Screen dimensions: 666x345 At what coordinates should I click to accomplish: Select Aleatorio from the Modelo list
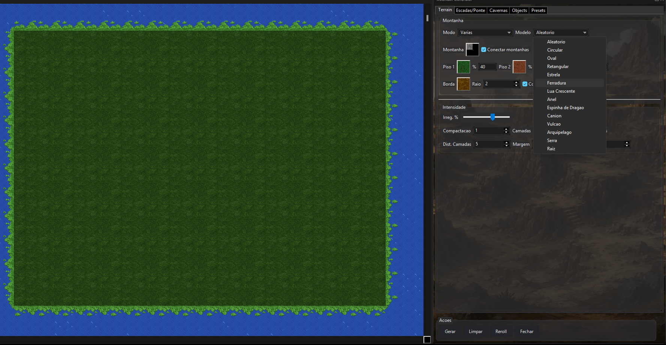[x=569, y=42]
